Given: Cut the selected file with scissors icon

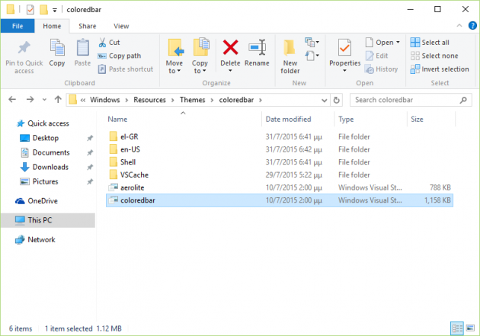Looking at the screenshot, I should pos(109,42).
